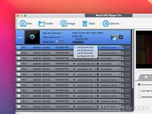152x114 pixels.
Task: Click the subtitle icon on title 8
Action: tap(98, 85)
